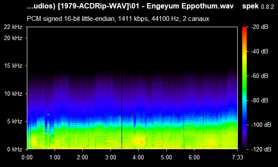Click the 0:00 time axis label
This screenshot has height=167, width=278.
tap(27, 157)
